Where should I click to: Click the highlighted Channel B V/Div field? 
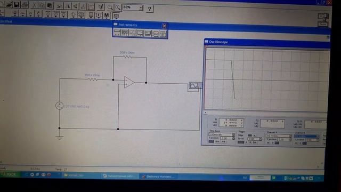click(305, 137)
